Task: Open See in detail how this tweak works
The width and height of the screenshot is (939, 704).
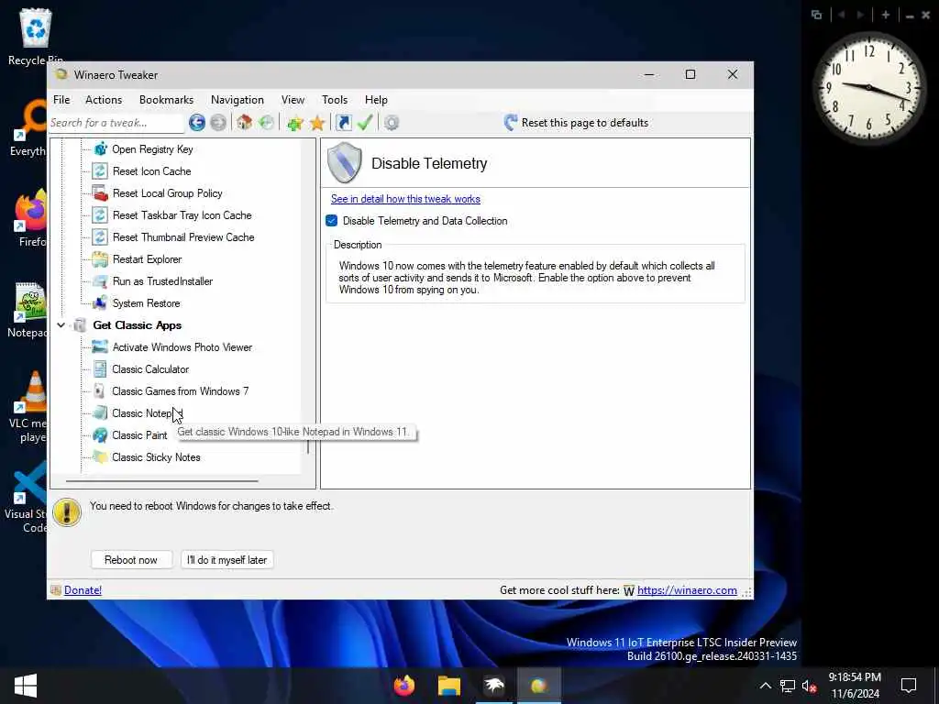Action: [405, 199]
